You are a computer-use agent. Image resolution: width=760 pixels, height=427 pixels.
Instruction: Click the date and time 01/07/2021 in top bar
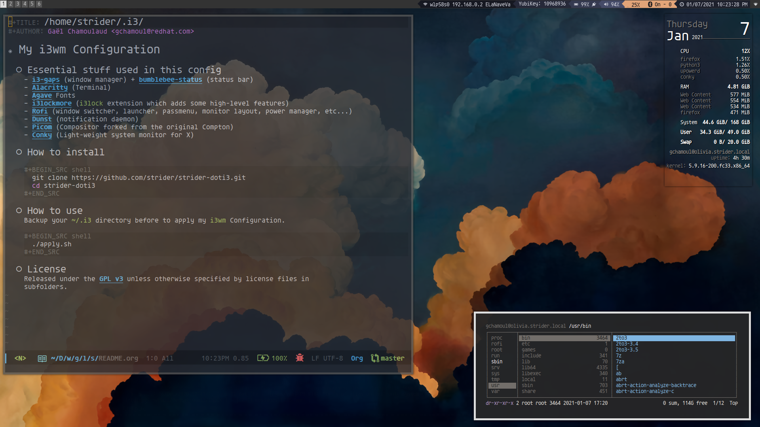(x=717, y=4)
